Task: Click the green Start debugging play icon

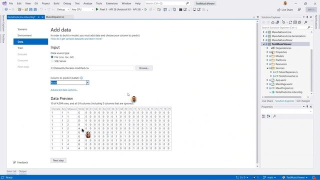Action: 97,9
